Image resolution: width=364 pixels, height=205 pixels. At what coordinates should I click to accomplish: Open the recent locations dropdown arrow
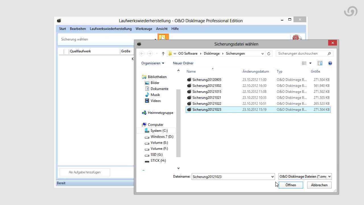156,54
